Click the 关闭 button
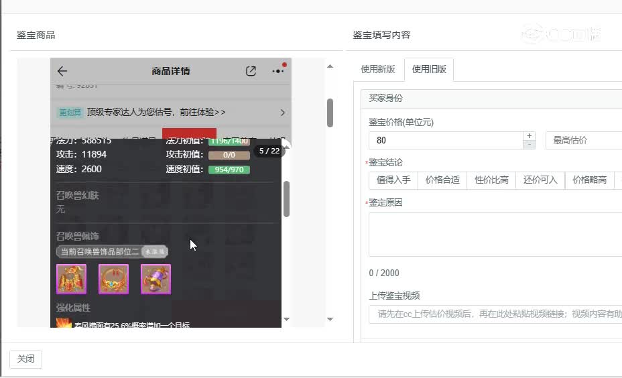This screenshot has height=378, width=622. [25, 359]
